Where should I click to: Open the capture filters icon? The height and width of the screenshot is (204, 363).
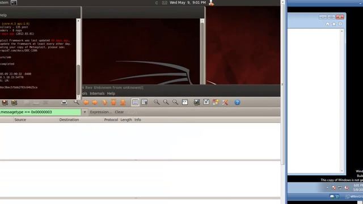(x=197, y=102)
